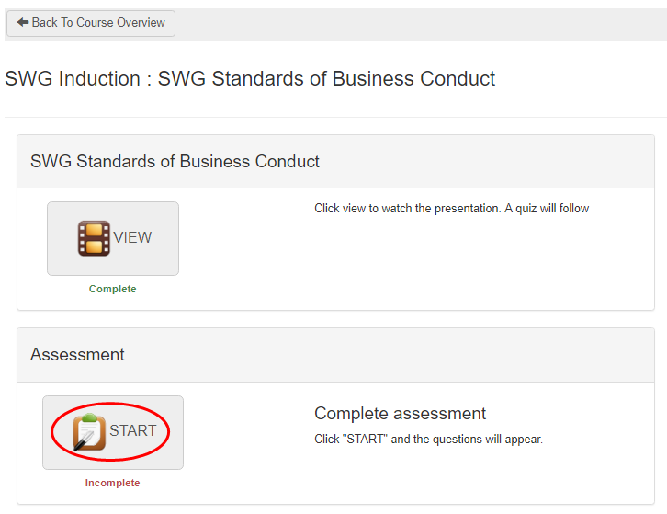Image resolution: width=667 pixels, height=514 pixels.
Task: Click the horizontal divider below the page title
Action: [333, 117]
